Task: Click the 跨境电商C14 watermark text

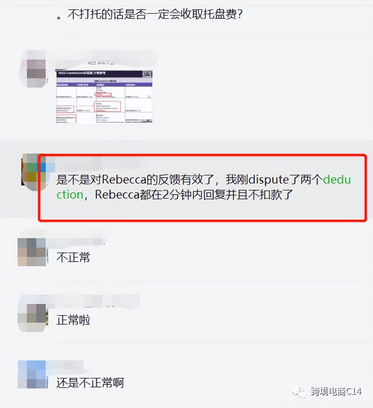Action: click(x=336, y=392)
